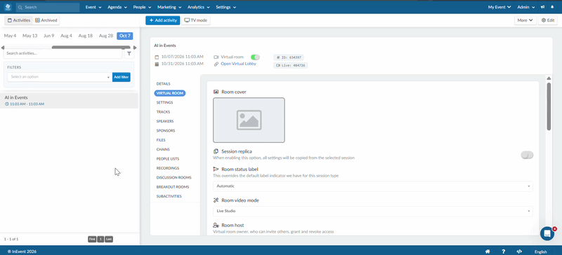Screen dimensions: 562x255
Task: Open the PEOPLE LISTS section
Action: (x=168, y=159)
